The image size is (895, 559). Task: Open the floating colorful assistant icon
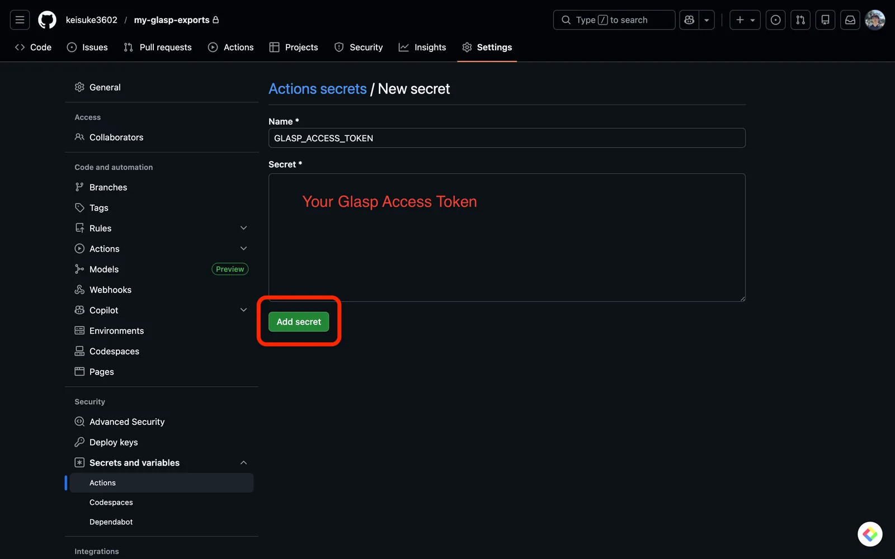point(870,534)
